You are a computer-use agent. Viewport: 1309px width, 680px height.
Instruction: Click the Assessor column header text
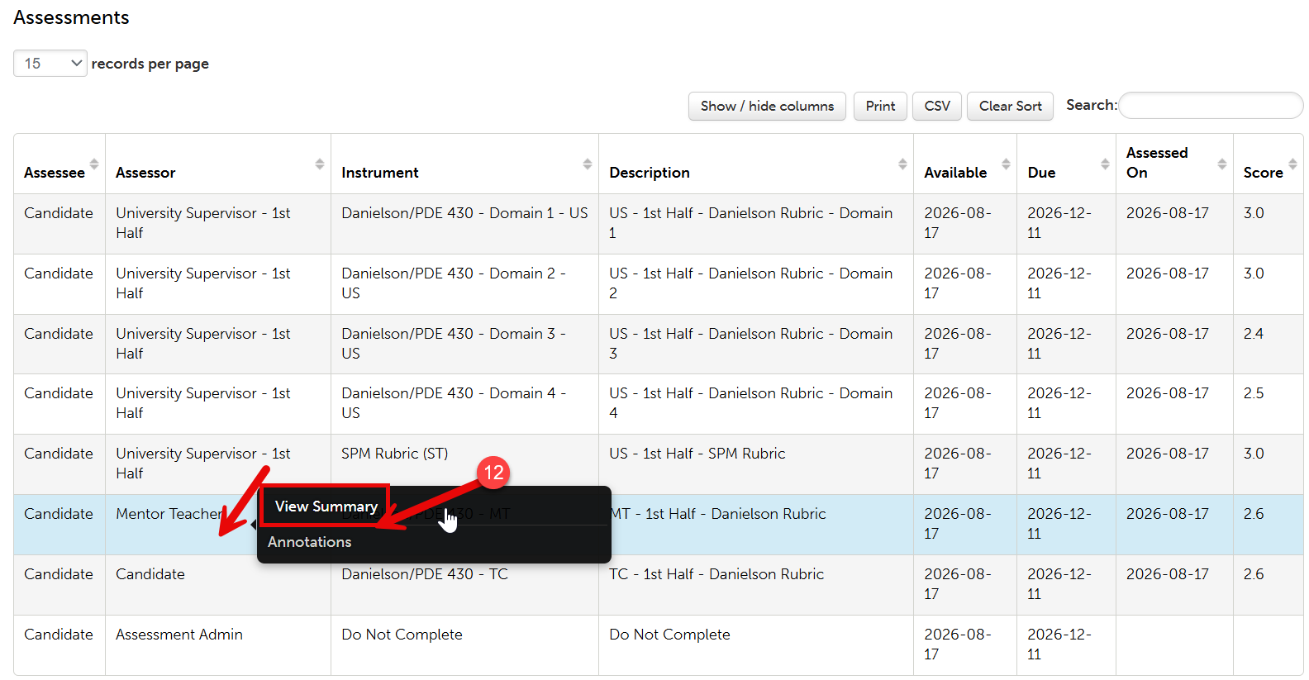145,173
